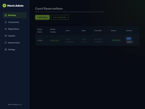Click the Court column header

[x=68, y=31]
